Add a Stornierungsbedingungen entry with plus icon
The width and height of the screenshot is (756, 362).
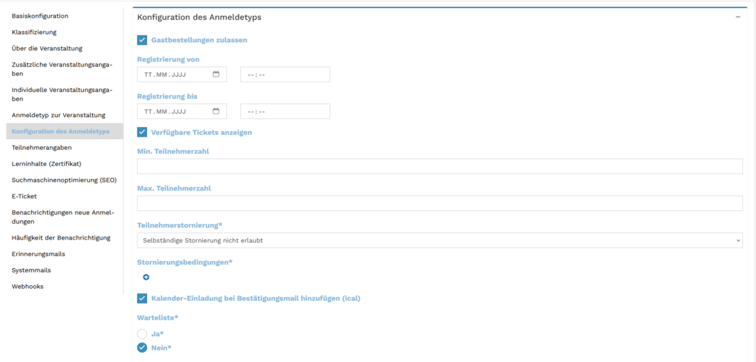tap(146, 277)
